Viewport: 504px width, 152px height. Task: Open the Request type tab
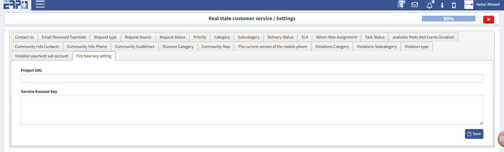[105, 37]
